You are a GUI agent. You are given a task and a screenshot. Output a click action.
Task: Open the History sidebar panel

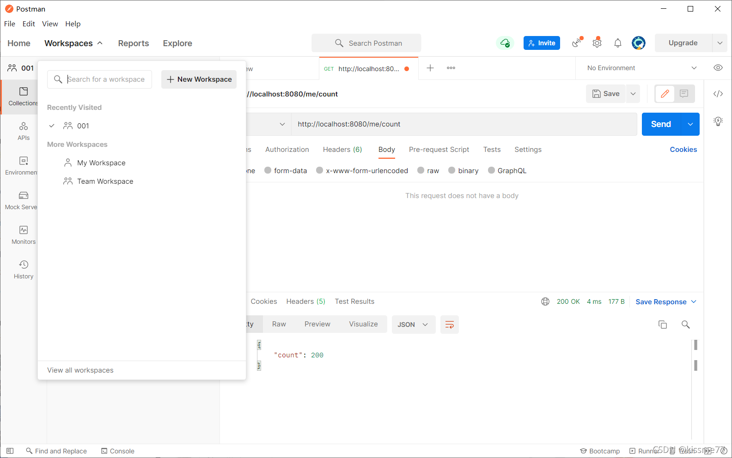pyautogui.click(x=24, y=270)
